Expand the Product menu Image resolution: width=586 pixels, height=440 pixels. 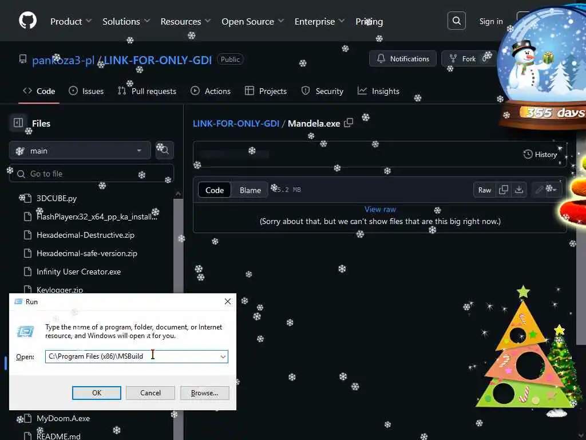[x=70, y=21]
